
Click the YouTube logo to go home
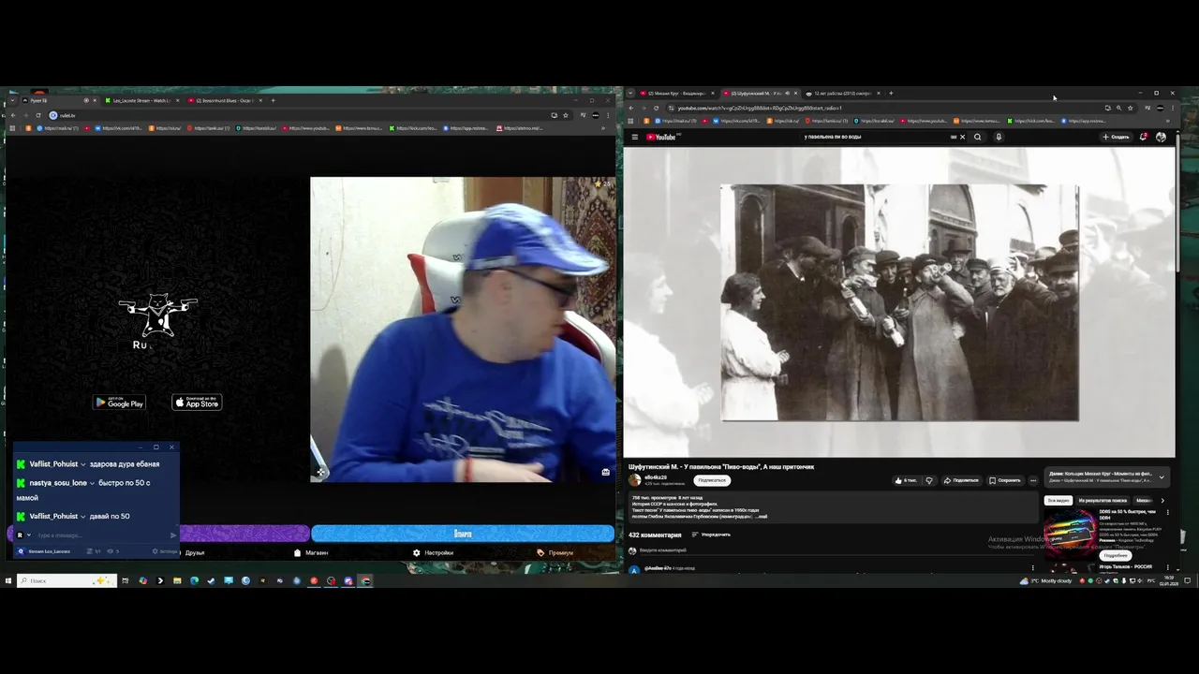click(661, 137)
